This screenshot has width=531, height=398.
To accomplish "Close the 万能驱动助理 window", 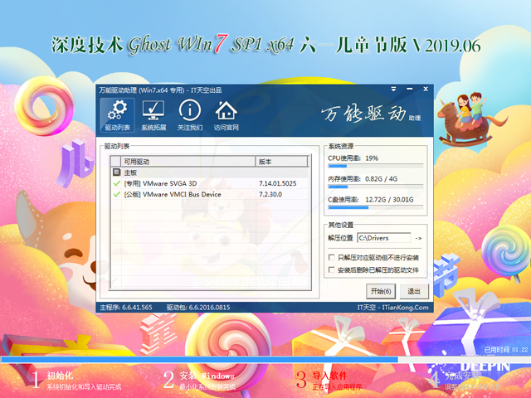I will (x=426, y=89).
